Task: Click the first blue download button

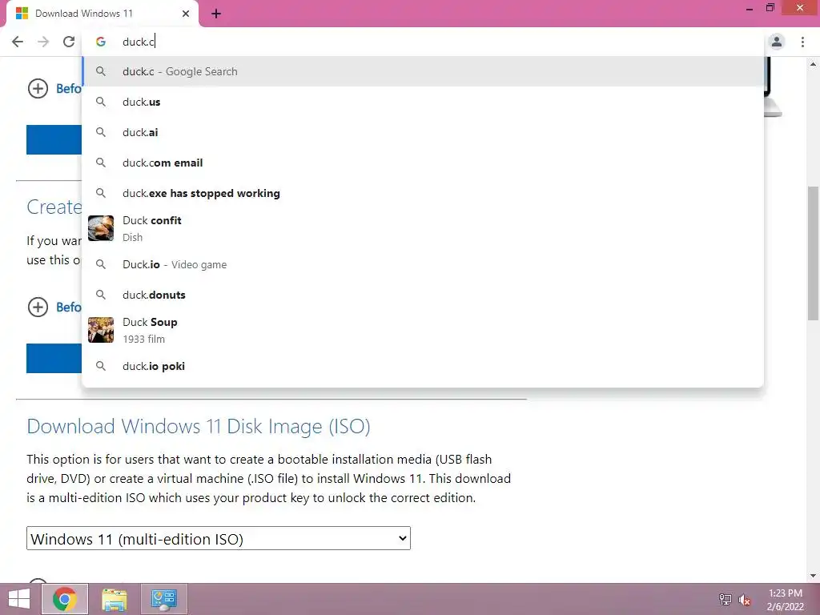Action: 54,139
